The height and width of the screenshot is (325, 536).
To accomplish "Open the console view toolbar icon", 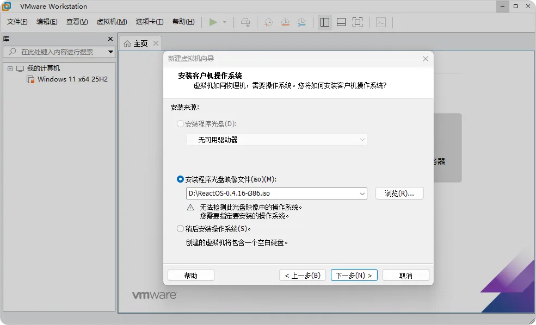I will point(381,22).
